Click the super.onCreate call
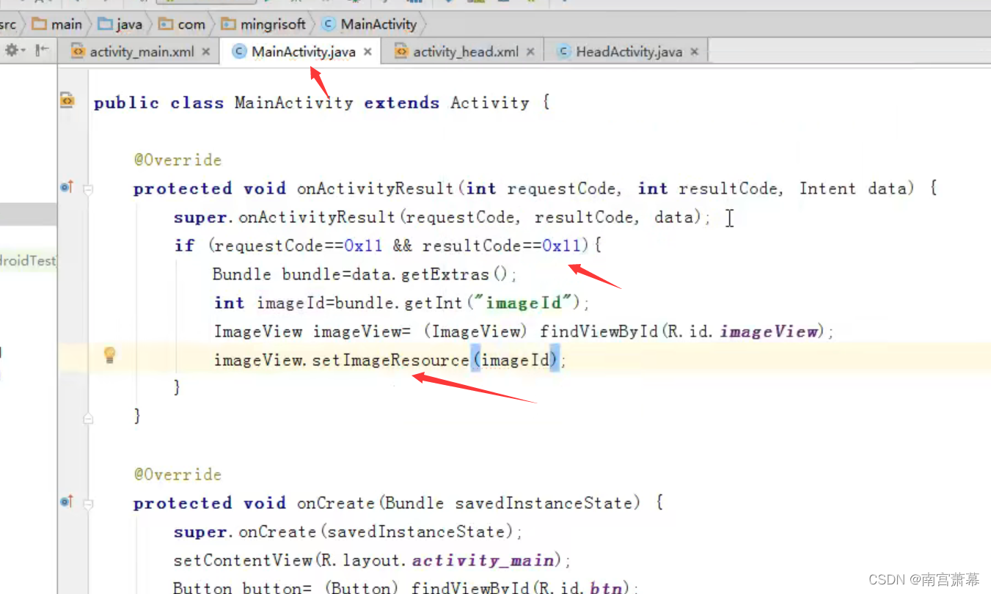991x594 pixels. [348, 532]
